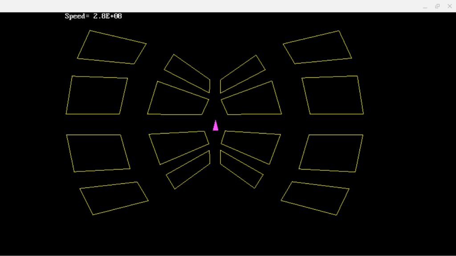Select bottommost yellow panel in far-left column
The height and width of the screenshot is (256, 456).
pyautogui.click(x=114, y=198)
